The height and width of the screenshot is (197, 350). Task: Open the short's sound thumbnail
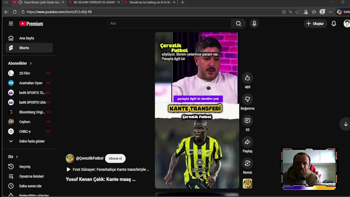pos(247,184)
